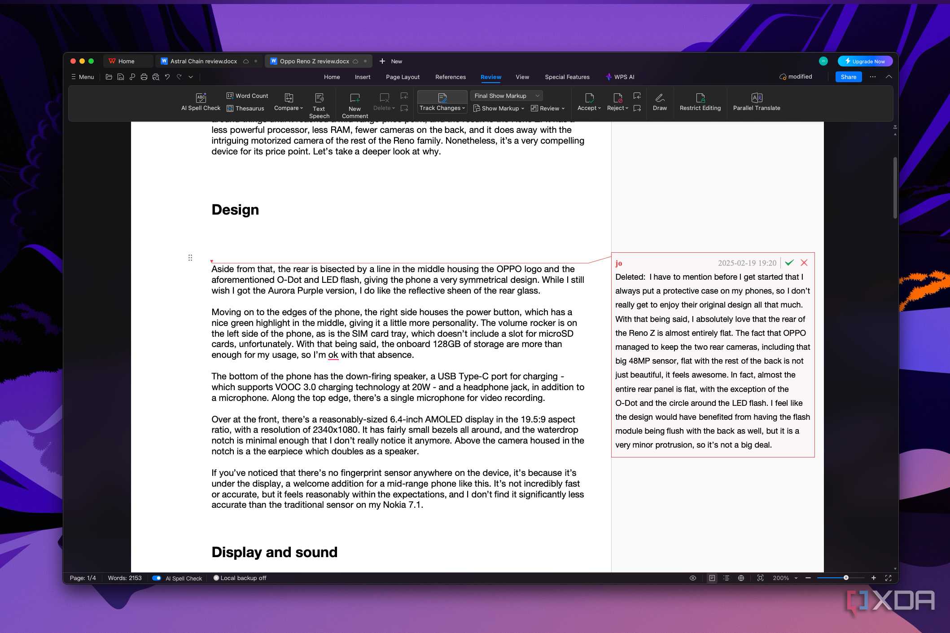The width and height of the screenshot is (950, 633).
Task: Open Restrict Editing
Action: pyautogui.click(x=700, y=102)
